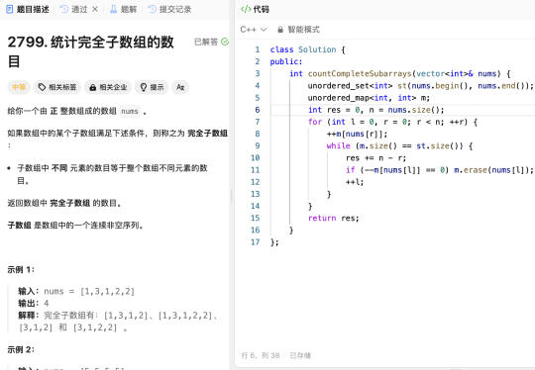
Task: Click the while loop condition line
Action: 399,145
